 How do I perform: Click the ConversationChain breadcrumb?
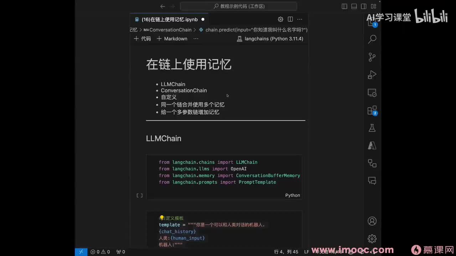pos(167,30)
